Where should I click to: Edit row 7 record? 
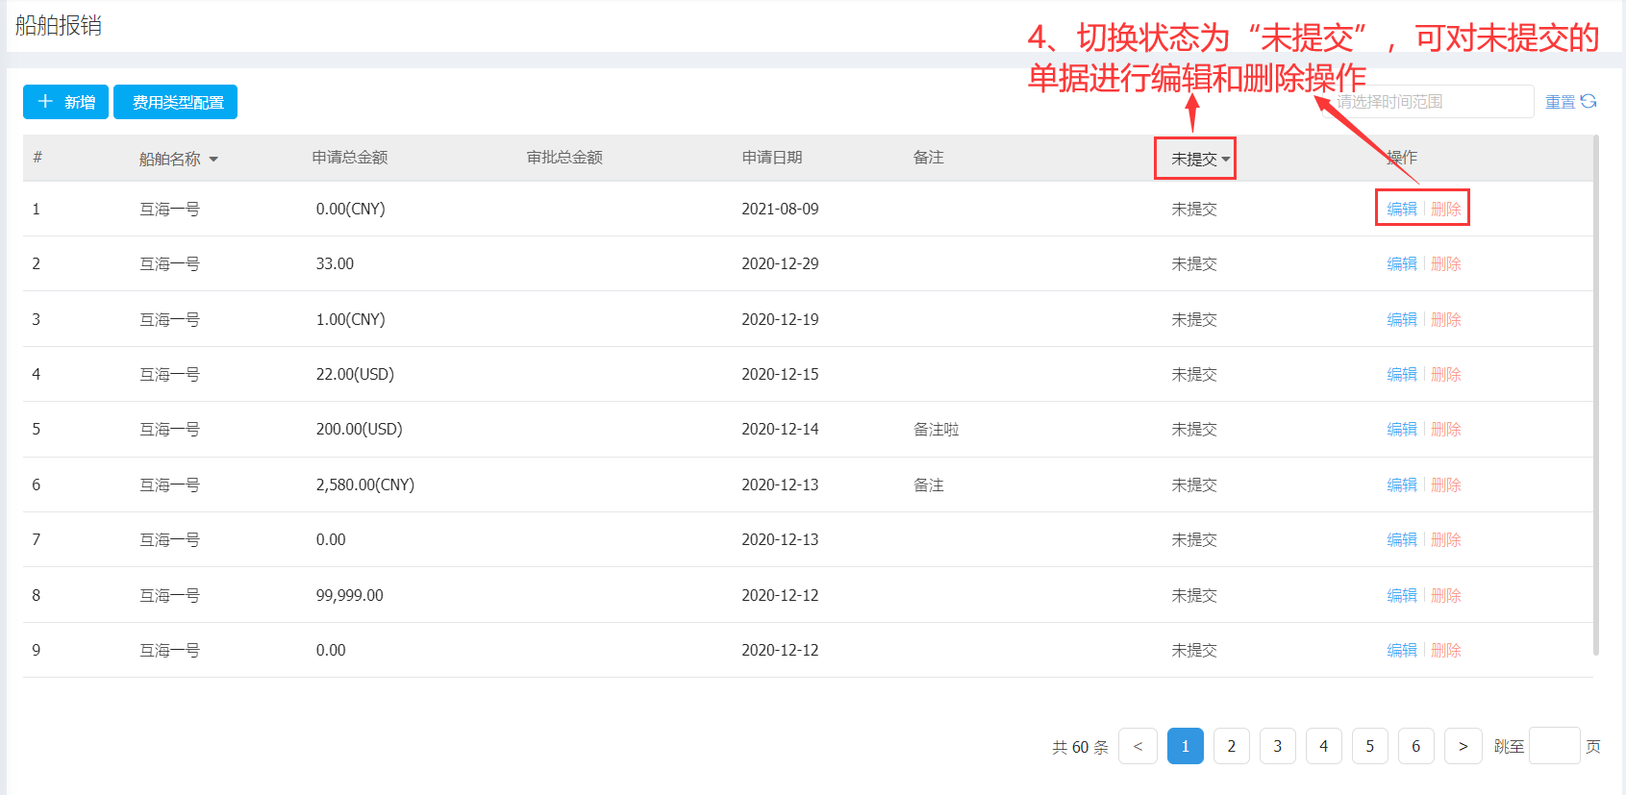(1402, 539)
